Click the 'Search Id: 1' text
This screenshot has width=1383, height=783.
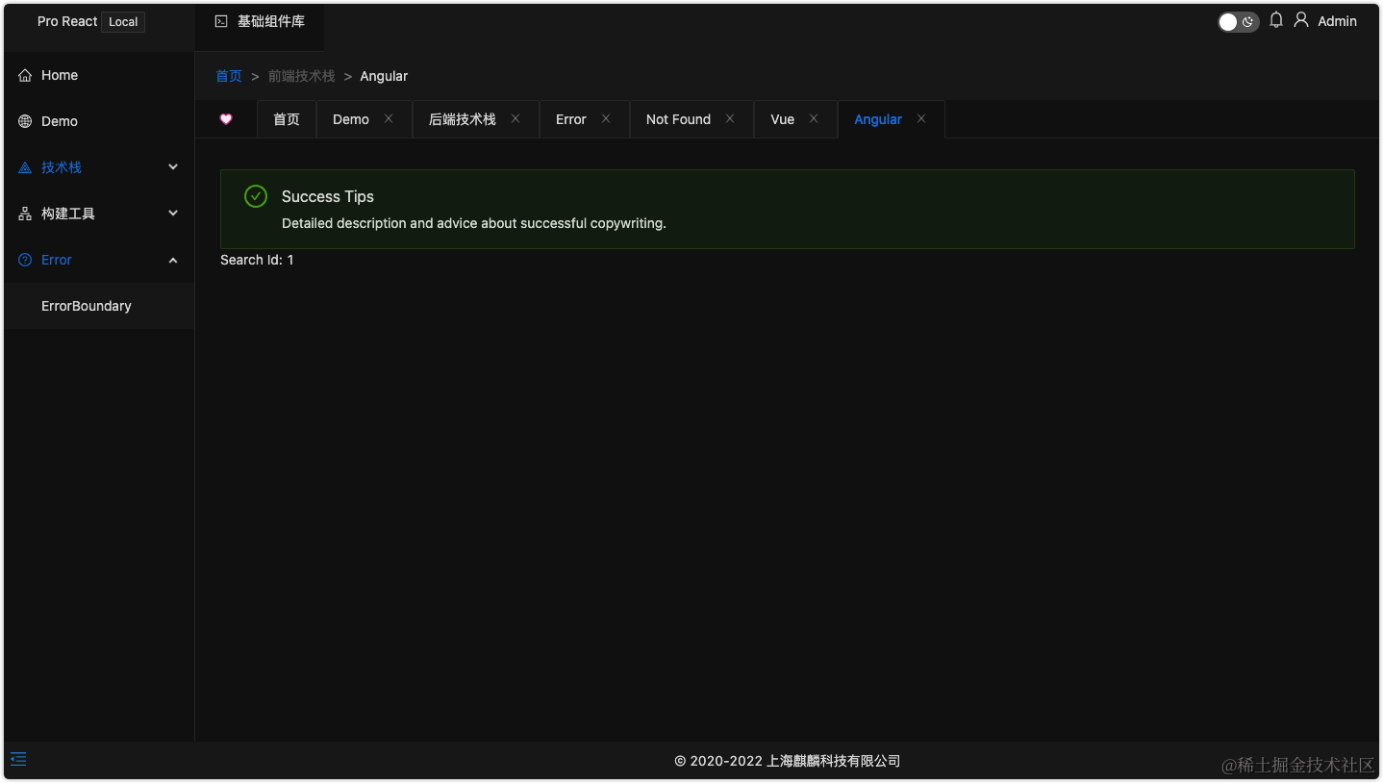click(257, 260)
